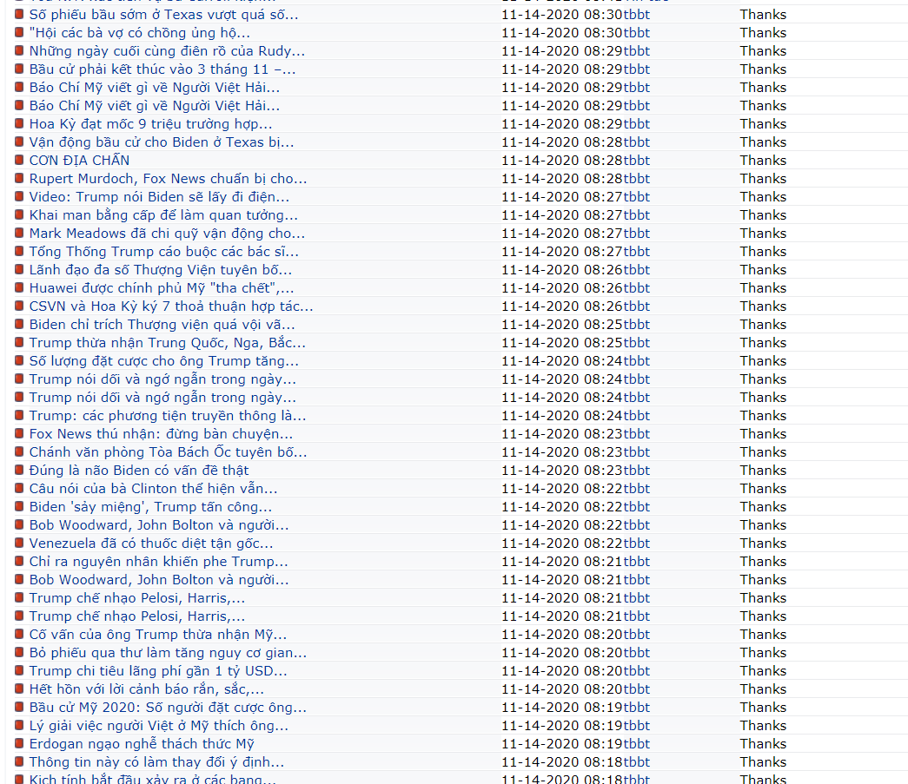Open the "Trump chi tiêu lãng phí gần 1 tỷ USD" thread
This screenshot has width=908, height=784.
(158, 671)
